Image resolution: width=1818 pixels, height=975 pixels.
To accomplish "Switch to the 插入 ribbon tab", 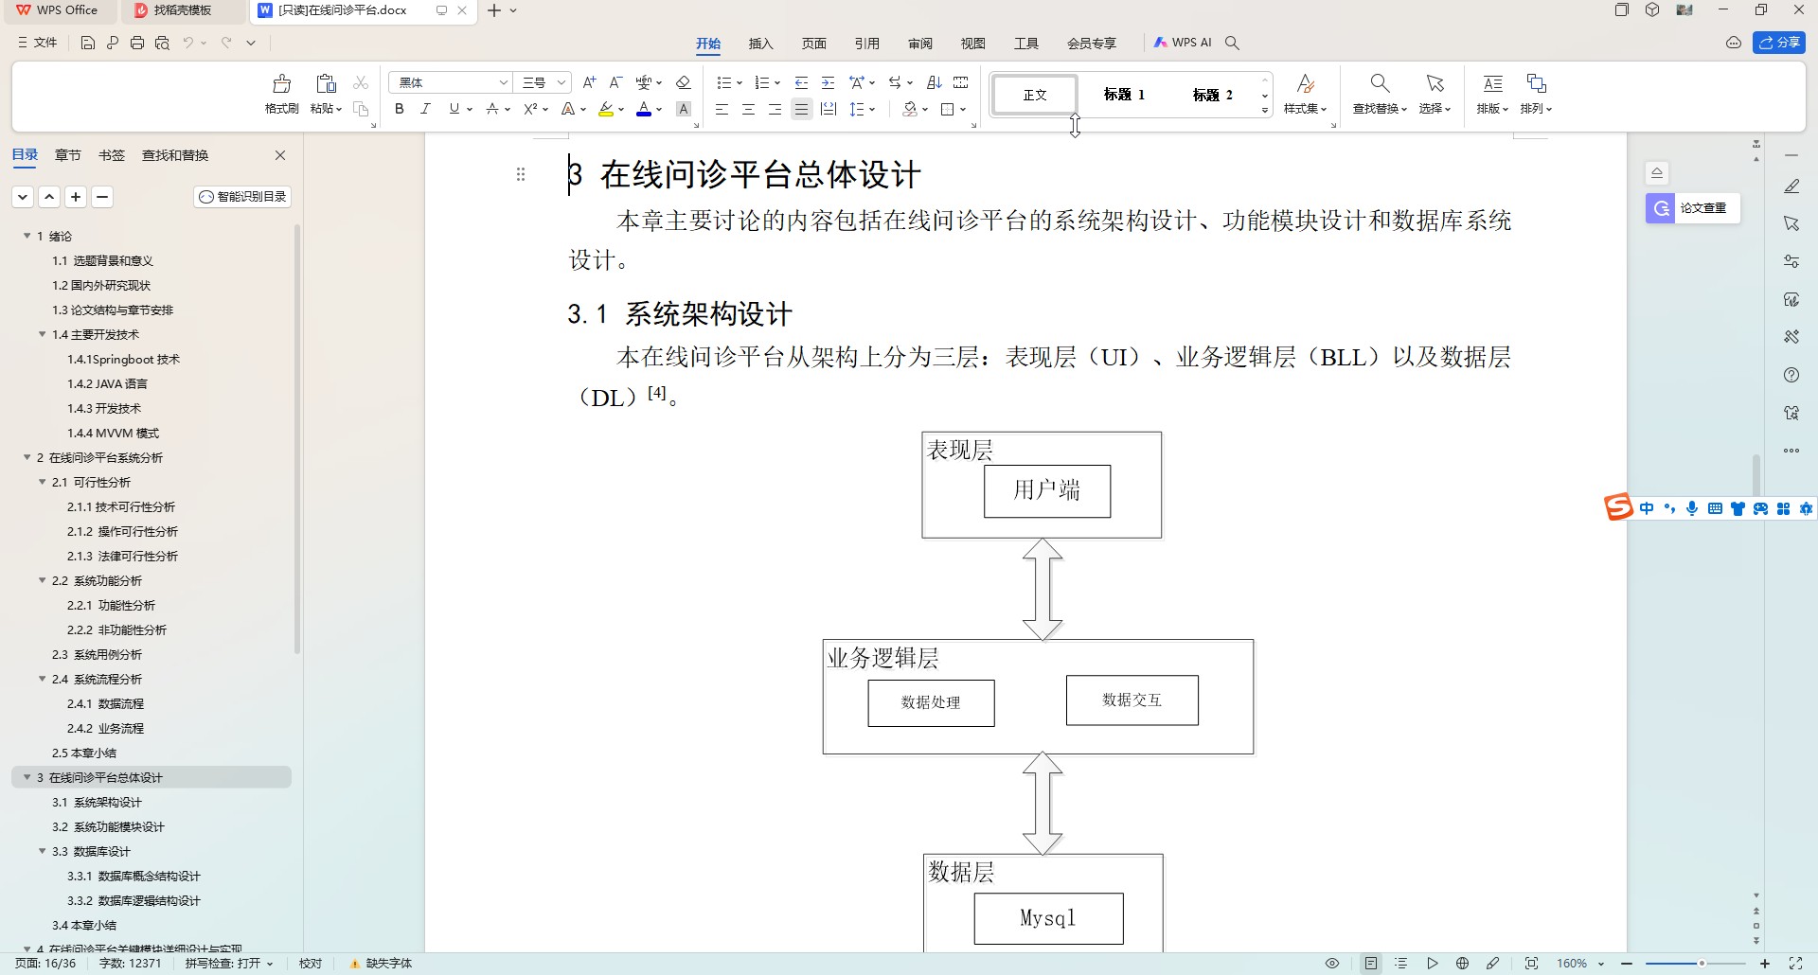I will (x=760, y=43).
